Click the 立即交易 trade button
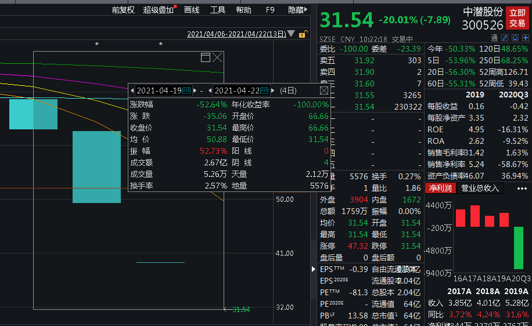Image resolution: width=532 pixels, height=326 pixels. click(x=517, y=18)
